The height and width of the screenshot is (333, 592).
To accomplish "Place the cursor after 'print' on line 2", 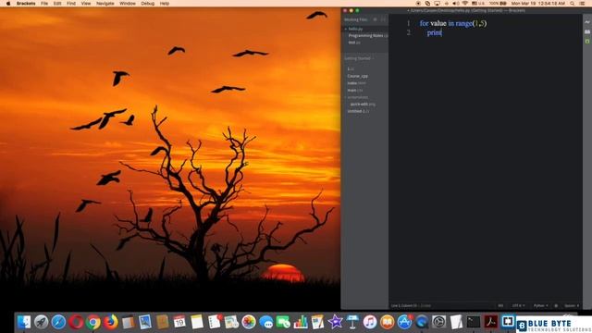I will click(442, 33).
